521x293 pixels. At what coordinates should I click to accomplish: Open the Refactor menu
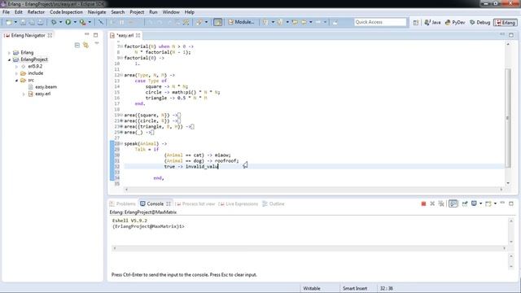36,12
